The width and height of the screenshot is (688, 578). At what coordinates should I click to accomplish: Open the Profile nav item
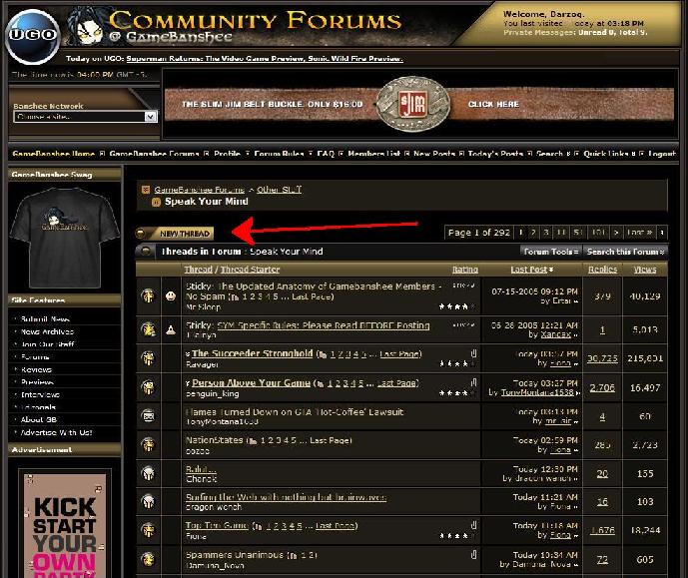coord(227,154)
